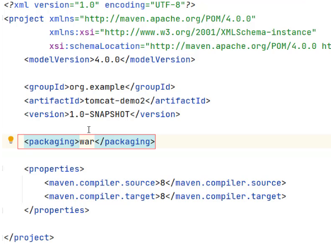331x244 pixels.
Task: Collapse the properties block fold marker
Action: click(x=3, y=169)
